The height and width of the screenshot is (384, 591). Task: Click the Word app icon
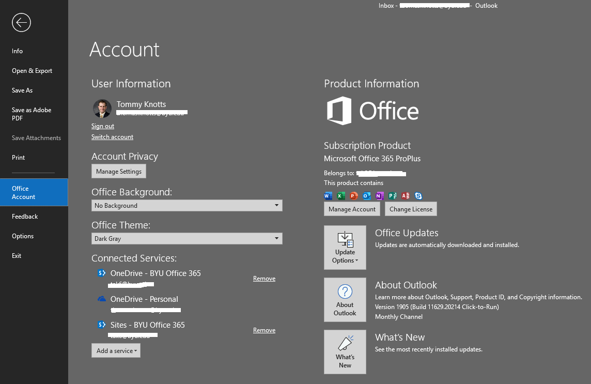coord(328,196)
